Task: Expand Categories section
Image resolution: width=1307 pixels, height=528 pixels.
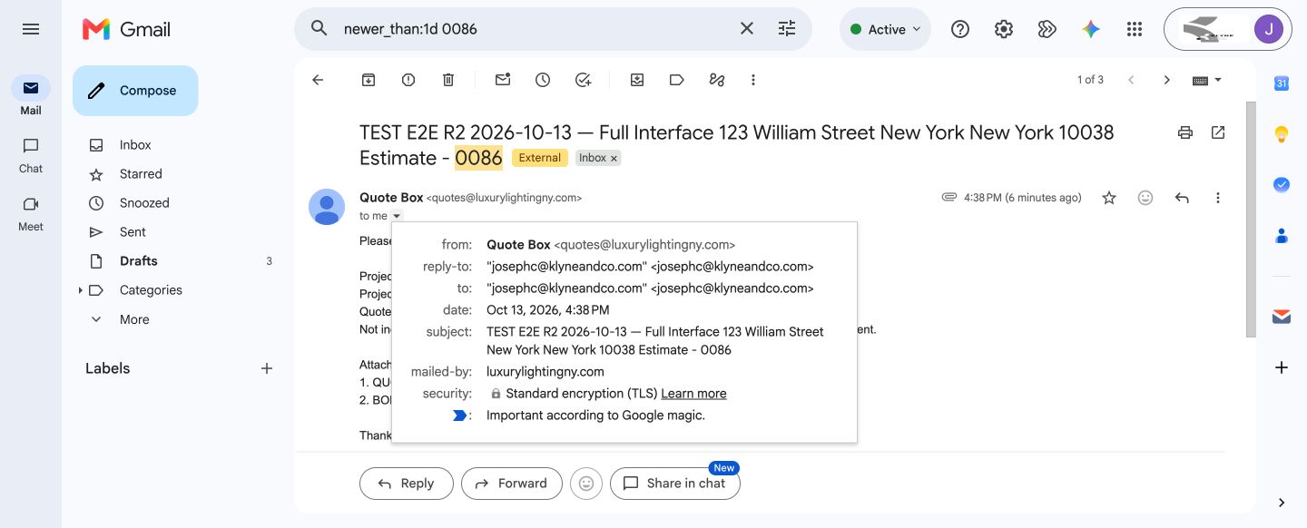Action: 80,290
